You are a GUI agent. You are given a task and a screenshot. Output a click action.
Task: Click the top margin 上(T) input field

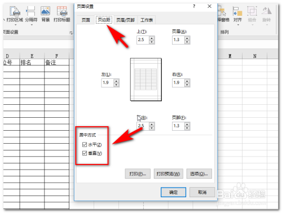coord(143,40)
